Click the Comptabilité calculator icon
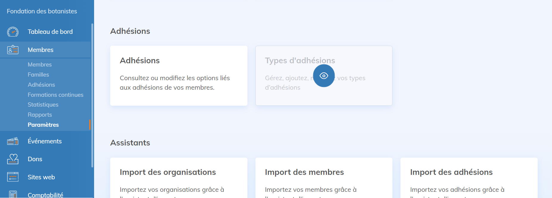 point(13,194)
